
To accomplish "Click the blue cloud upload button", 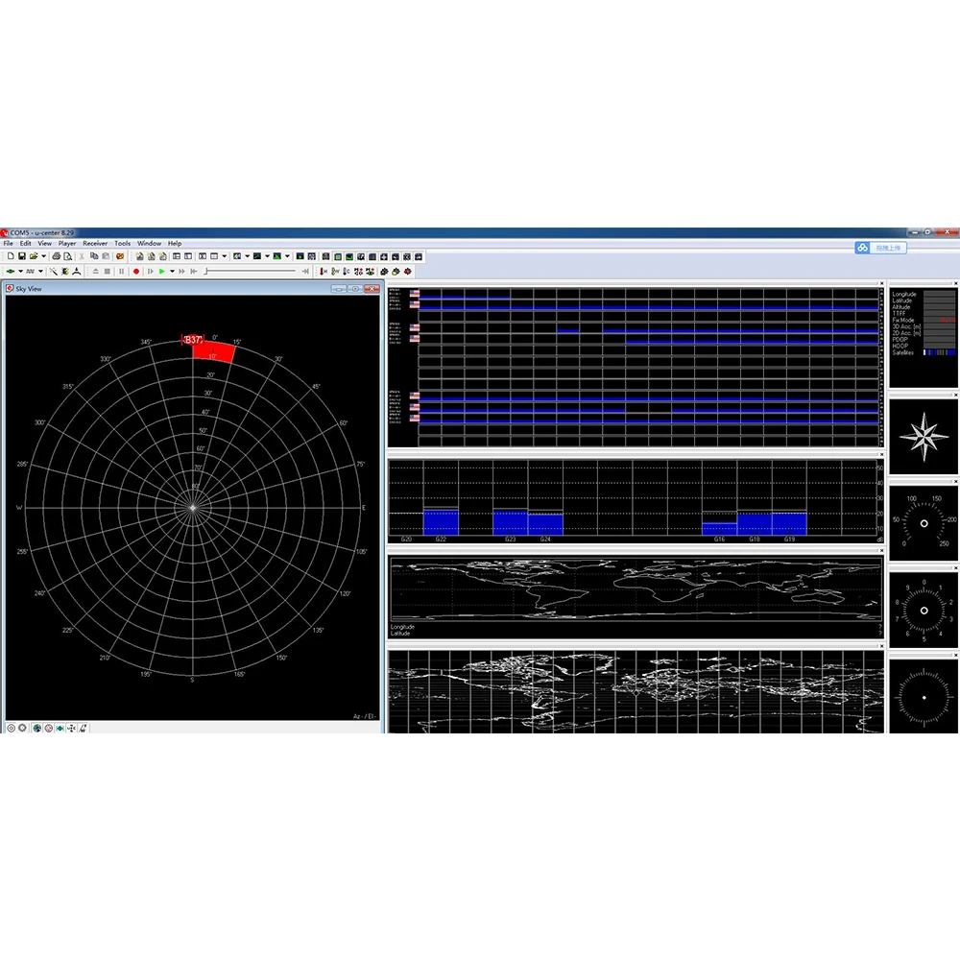I will point(880,248).
